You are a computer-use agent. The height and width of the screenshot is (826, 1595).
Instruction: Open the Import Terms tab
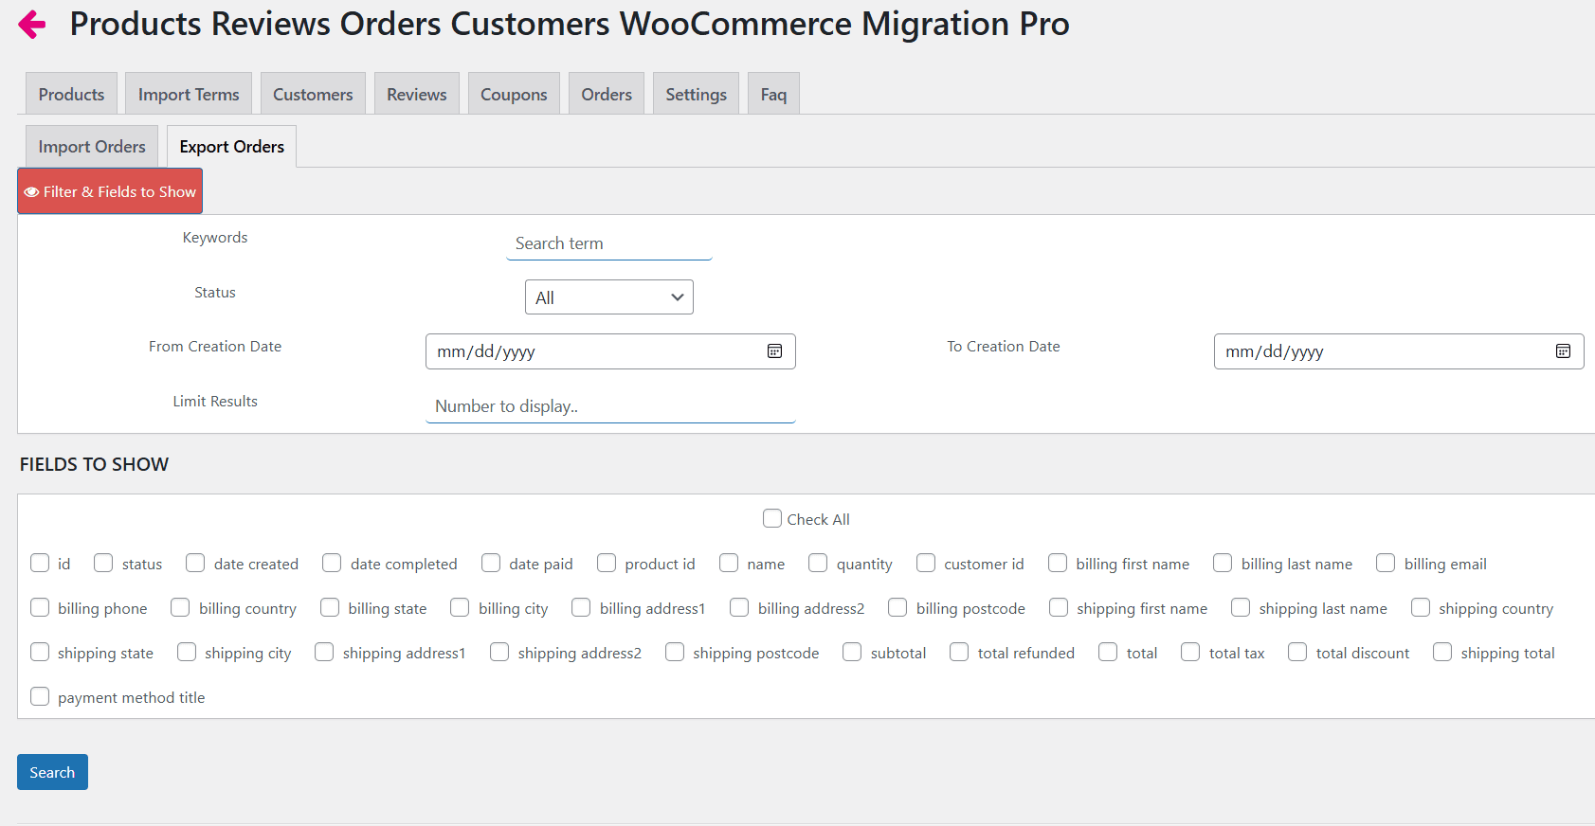click(189, 94)
